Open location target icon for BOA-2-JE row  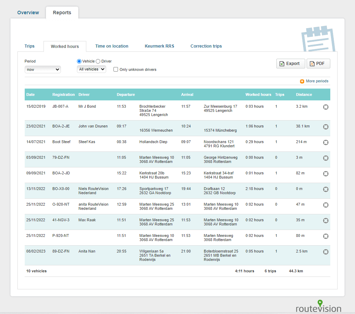[x=325, y=127]
